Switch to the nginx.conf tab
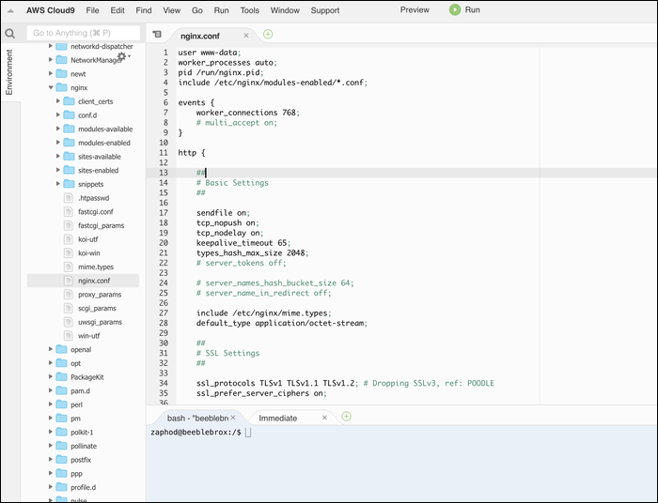The height and width of the screenshot is (503, 658). (200, 36)
